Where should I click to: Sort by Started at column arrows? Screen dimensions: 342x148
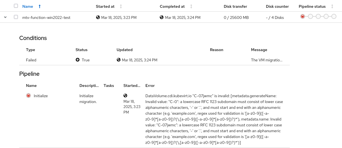pos(121,6)
